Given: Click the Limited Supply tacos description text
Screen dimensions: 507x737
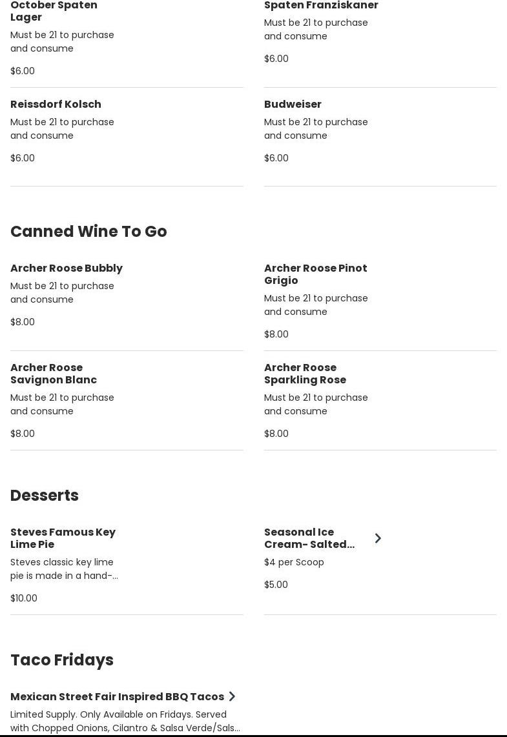Looking at the screenshot, I should pyautogui.click(x=125, y=721).
